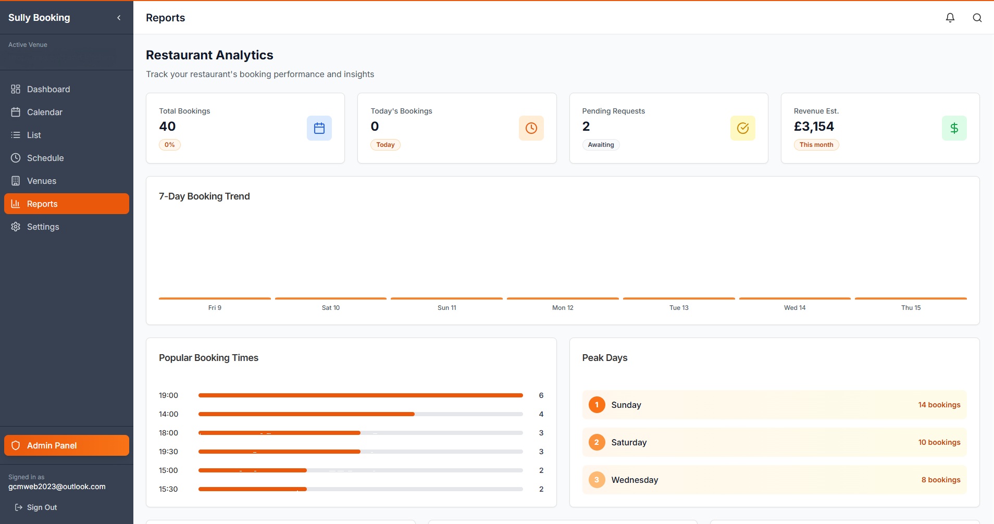Open the List view icon
This screenshot has height=524, width=994.
(15, 135)
